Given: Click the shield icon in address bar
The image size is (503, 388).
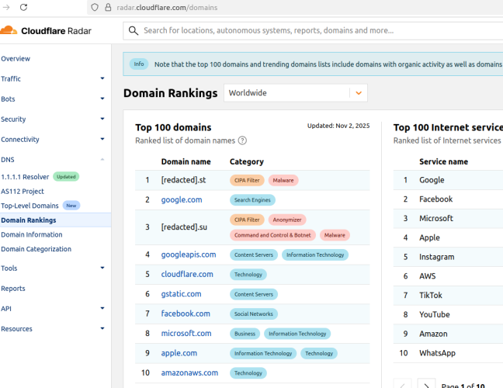Looking at the screenshot, I should coord(95,8).
